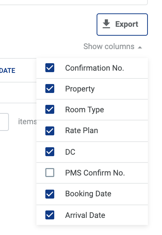Select the Confirmation No. menu label
The width and height of the screenshot is (162, 235).
[94, 68]
